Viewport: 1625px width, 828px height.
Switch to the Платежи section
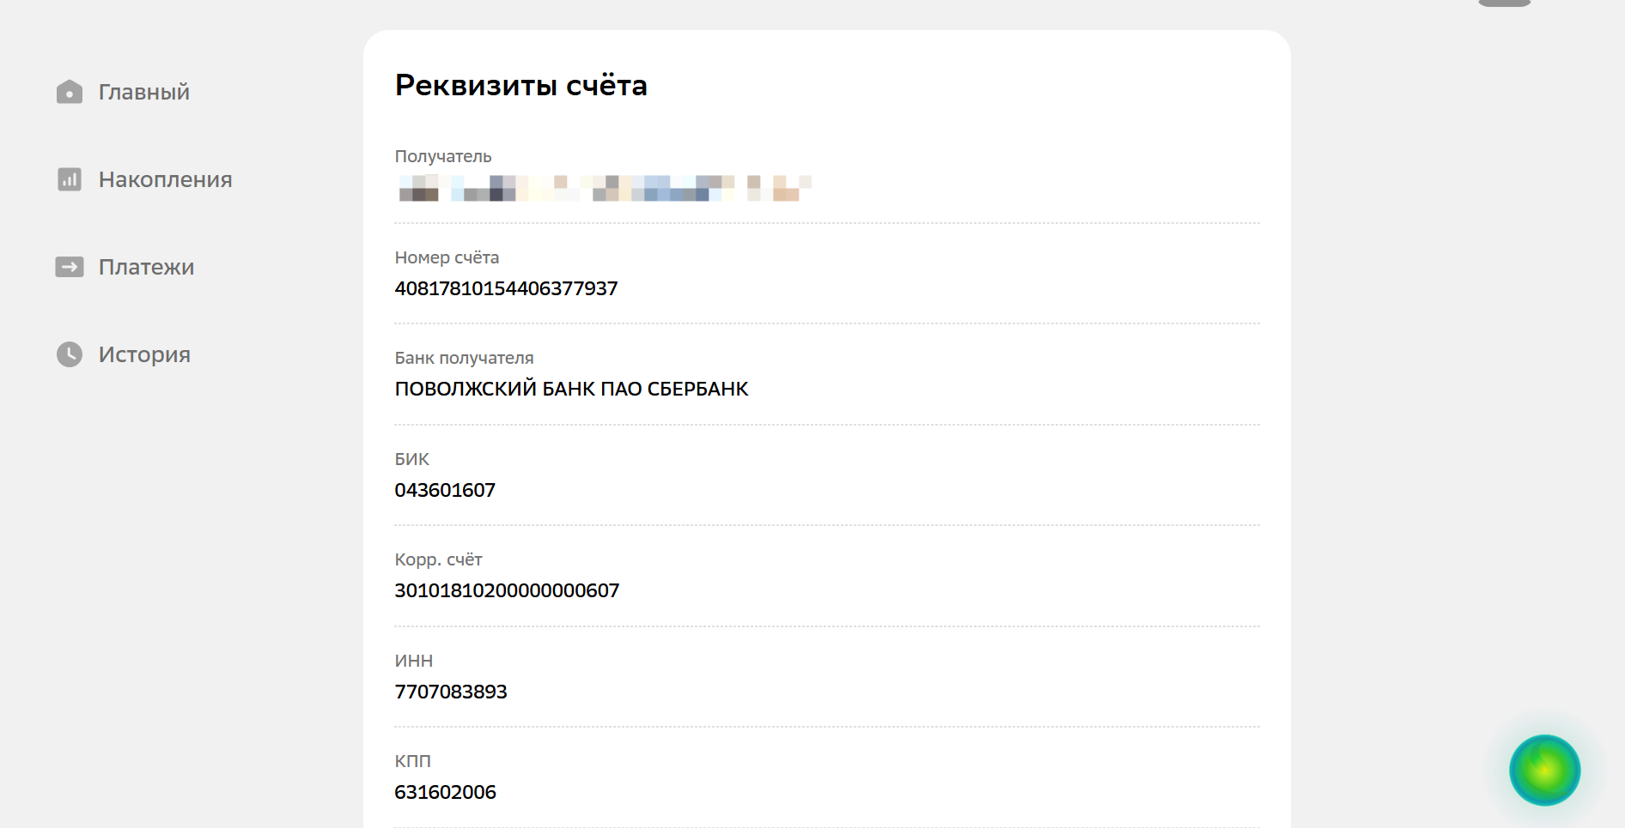click(146, 267)
